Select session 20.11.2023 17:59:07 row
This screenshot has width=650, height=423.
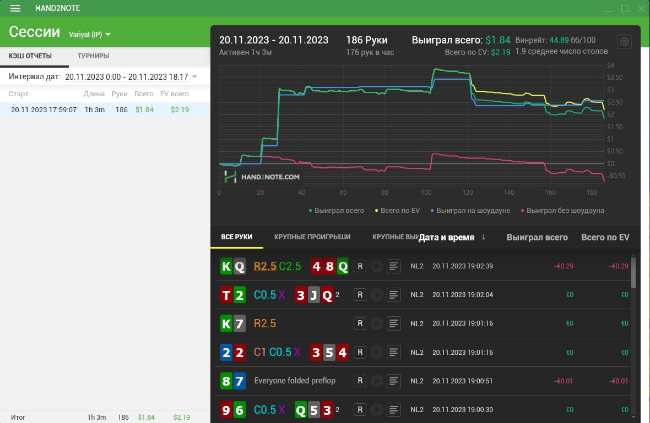(x=105, y=109)
